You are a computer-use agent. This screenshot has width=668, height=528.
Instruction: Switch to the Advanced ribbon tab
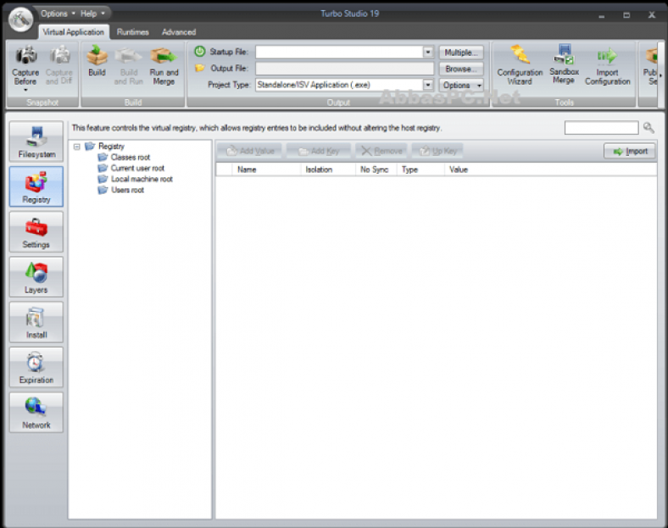179,32
